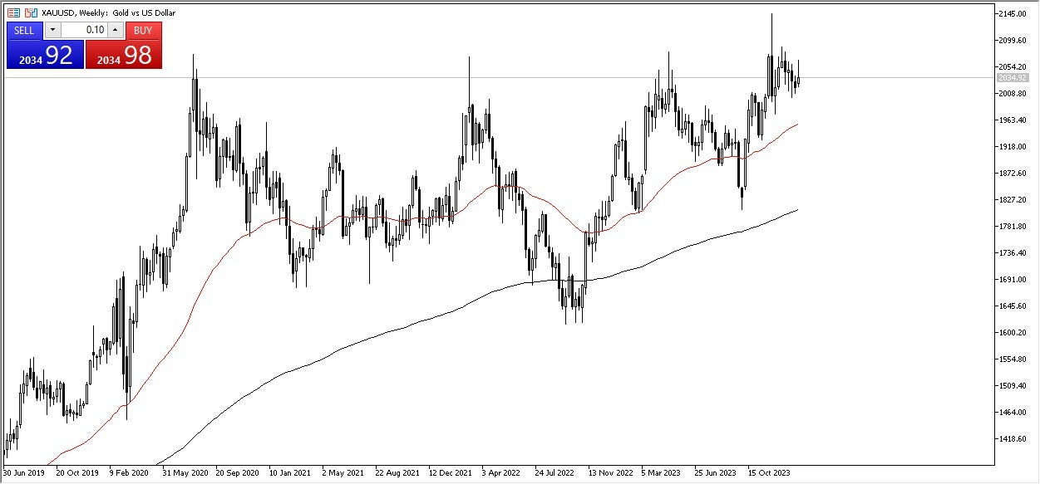The height and width of the screenshot is (484, 1040).
Task: Click the sell price 2034.92
Action: tap(46, 56)
